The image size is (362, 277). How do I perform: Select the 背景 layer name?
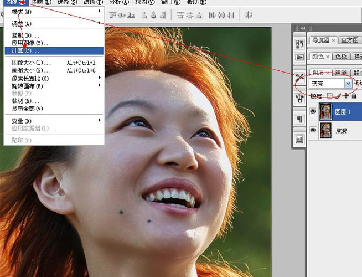click(341, 131)
